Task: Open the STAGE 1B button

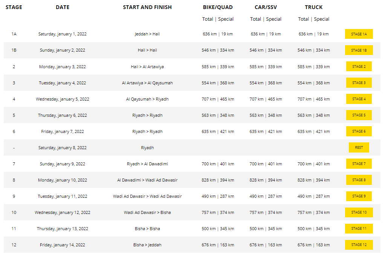Action: coord(359,50)
